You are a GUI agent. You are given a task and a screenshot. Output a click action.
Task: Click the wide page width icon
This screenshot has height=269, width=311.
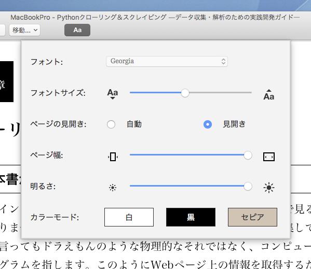[x=269, y=157]
